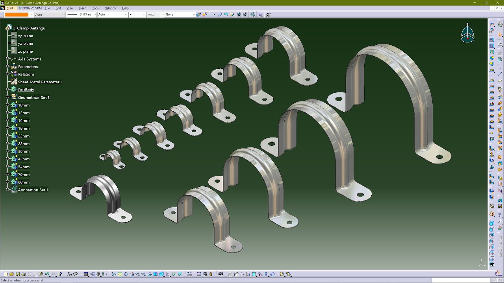Expand the Relations tree node
Image resolution: width=504 pixels, height=283 pixels.
7,74
